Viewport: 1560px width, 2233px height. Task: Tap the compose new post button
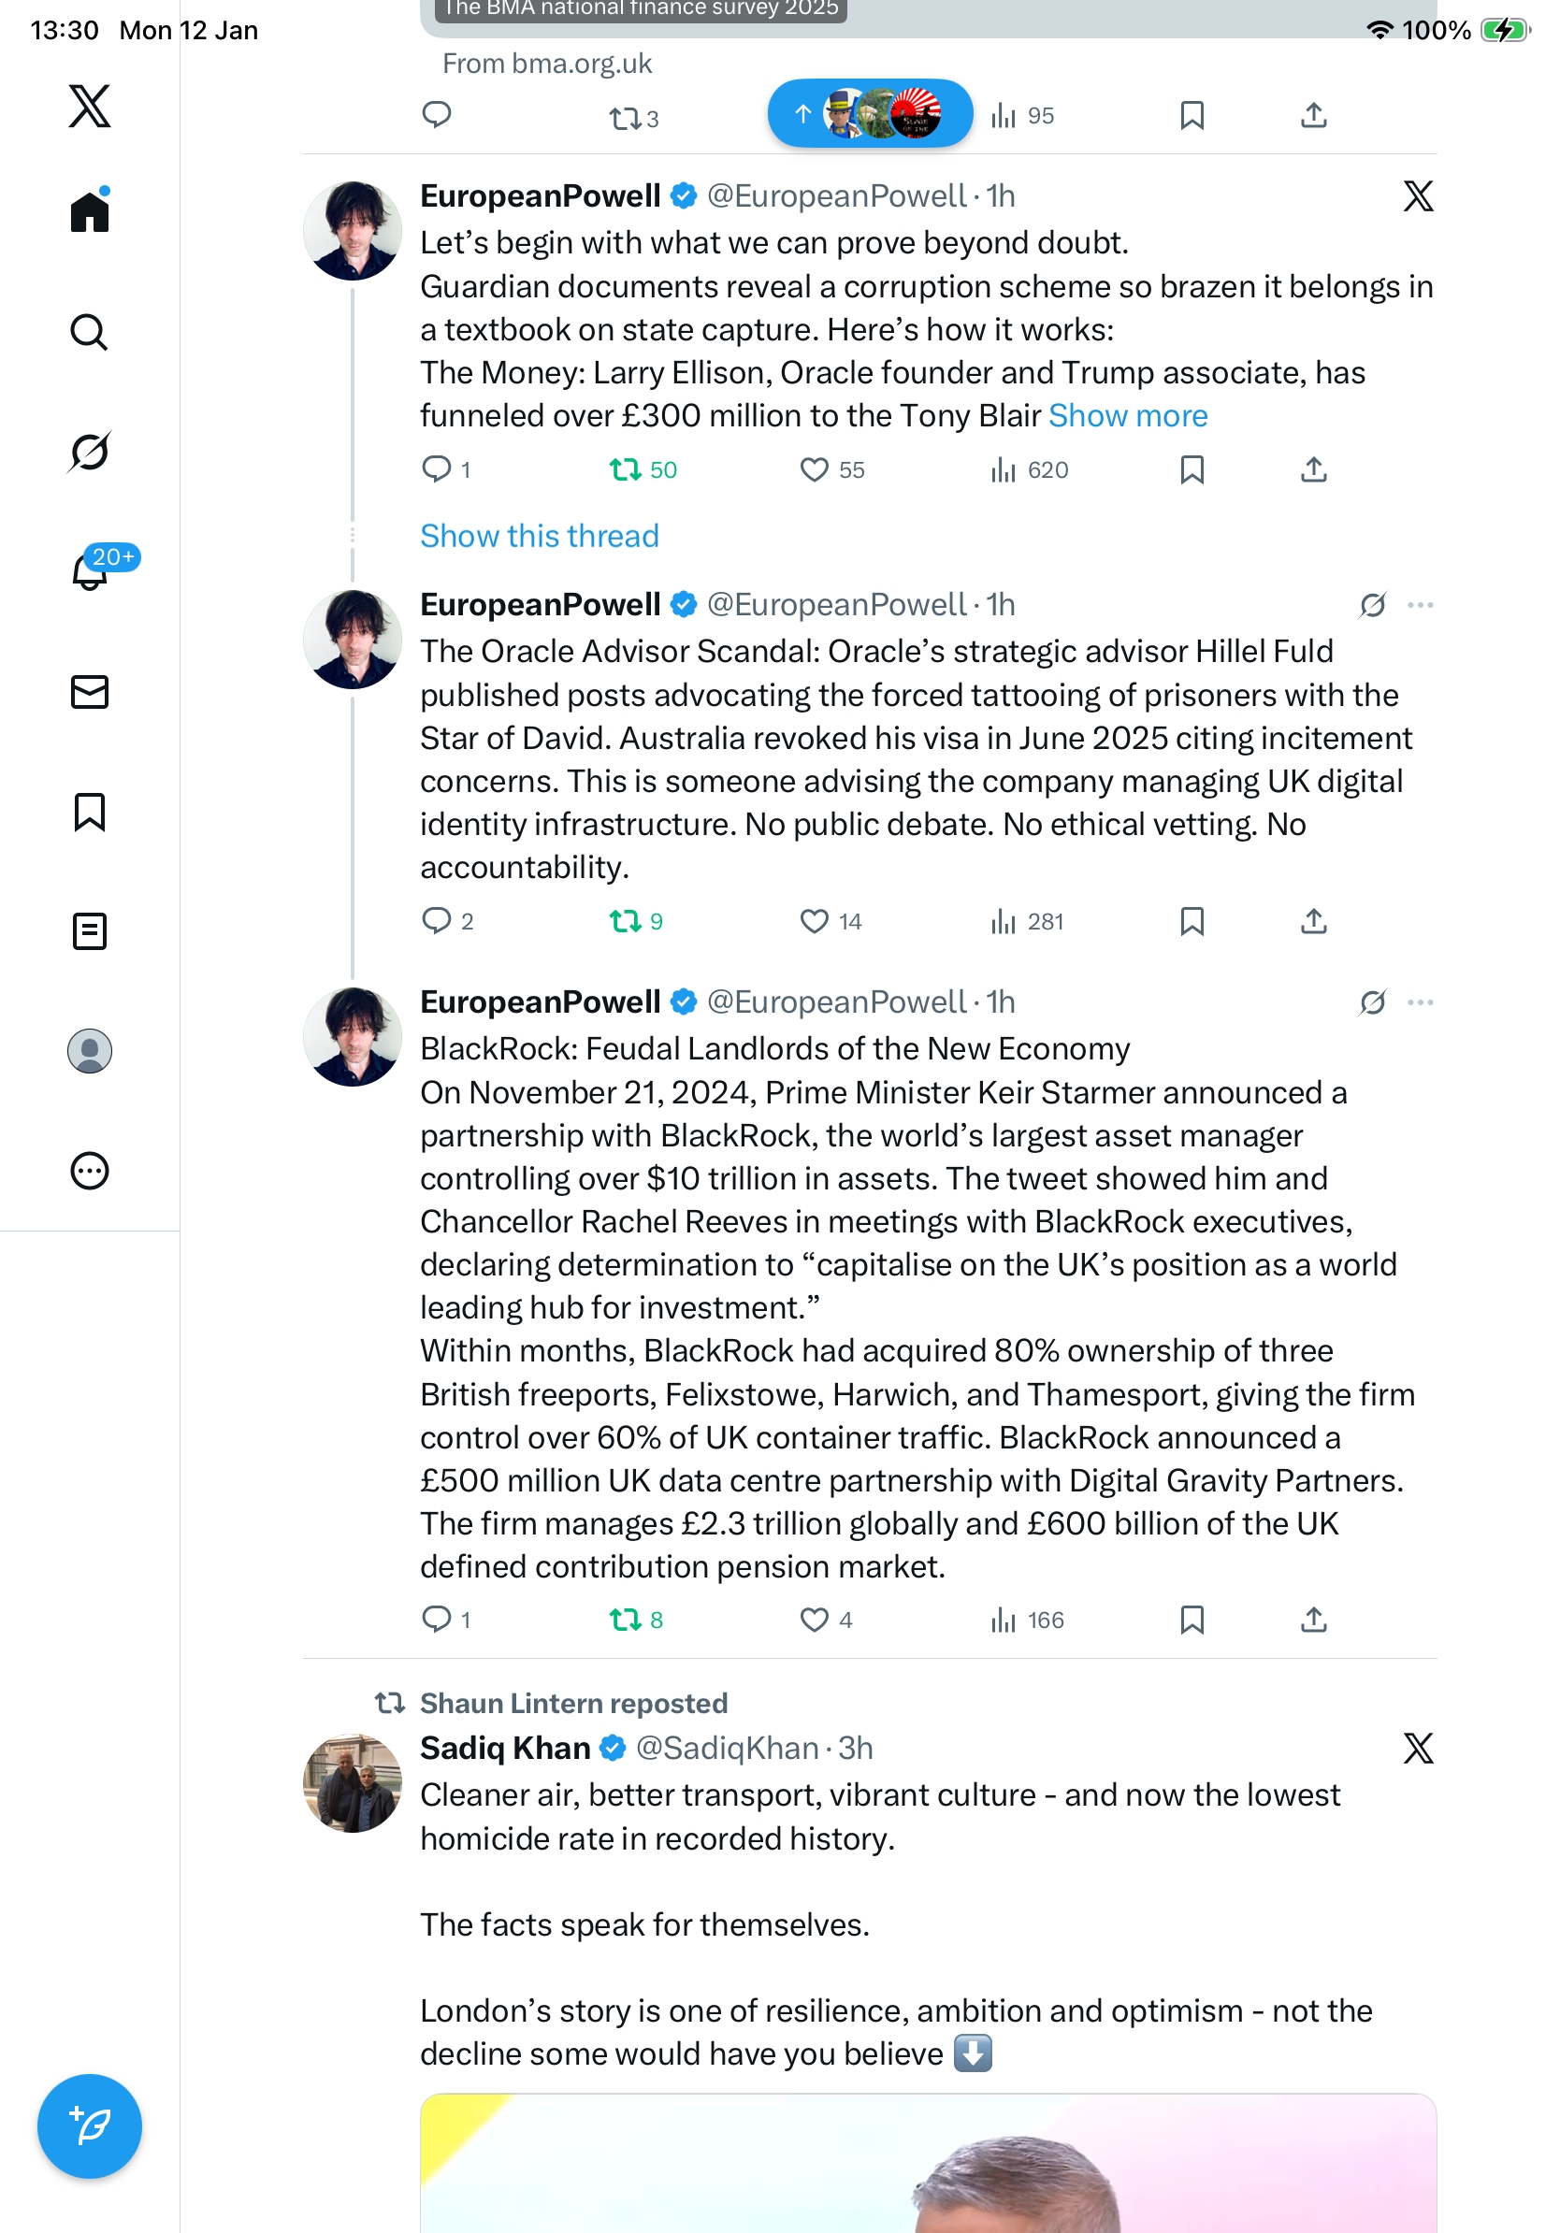pyautogui.click(x=90, y=2125)
